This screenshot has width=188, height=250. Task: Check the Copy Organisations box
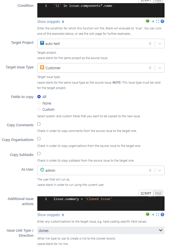(39, 139)
